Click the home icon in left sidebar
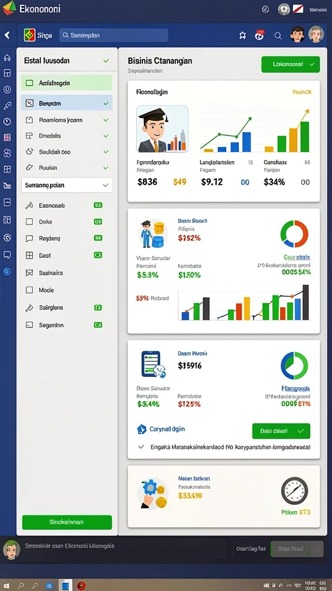The height and width of the screenshot is (591, 332). coord(7,58)
